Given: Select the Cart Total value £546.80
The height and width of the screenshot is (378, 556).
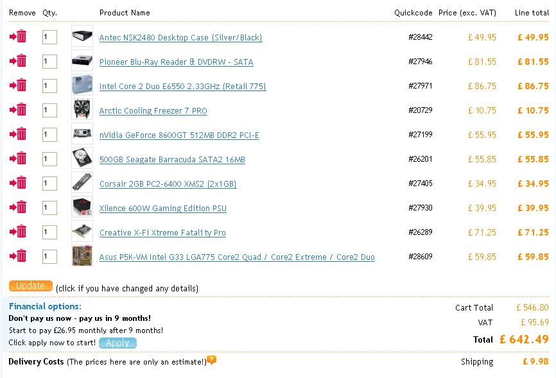Looking at the screenshot, I should click(533, 307).
